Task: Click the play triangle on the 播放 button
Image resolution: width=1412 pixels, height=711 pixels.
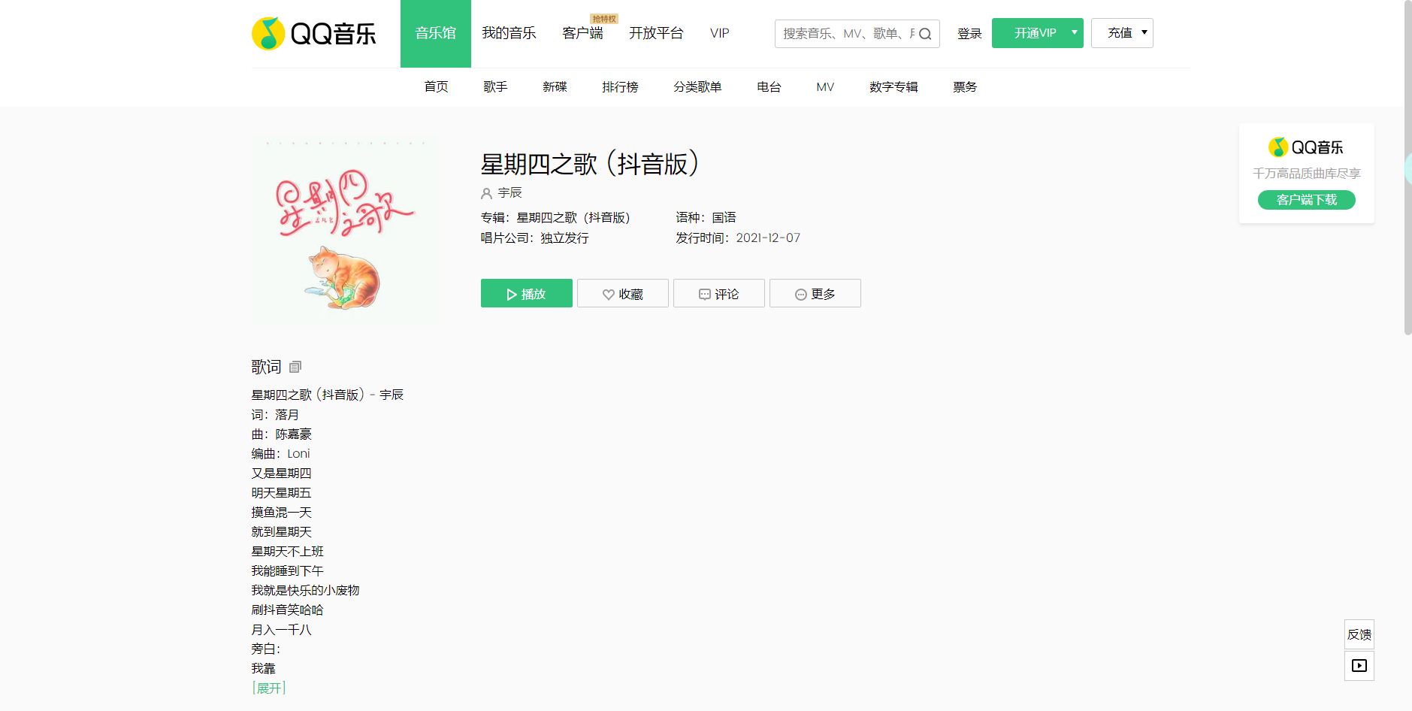Action: 512,294
